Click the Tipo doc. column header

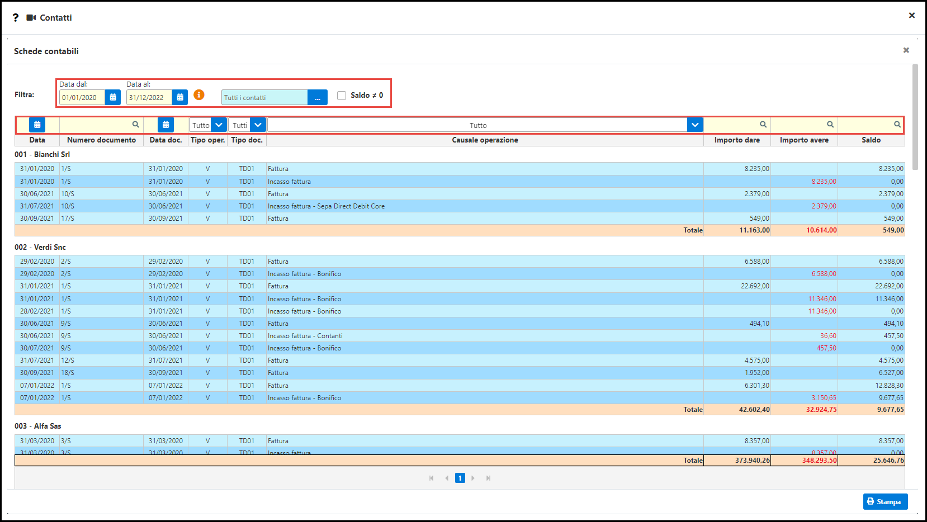[247, 140]
